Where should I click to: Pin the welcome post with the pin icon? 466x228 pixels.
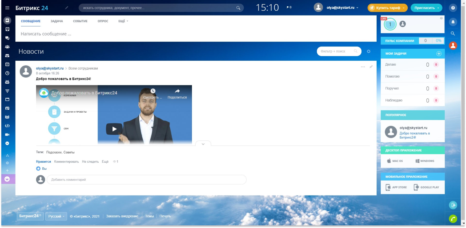[371, 67]
